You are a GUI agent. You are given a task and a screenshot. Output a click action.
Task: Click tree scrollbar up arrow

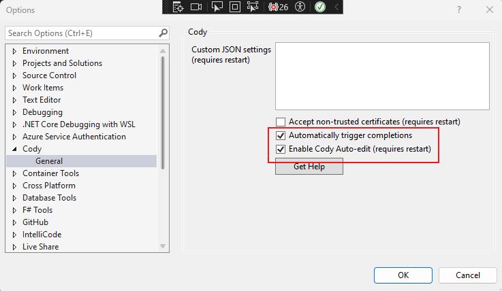163,51
